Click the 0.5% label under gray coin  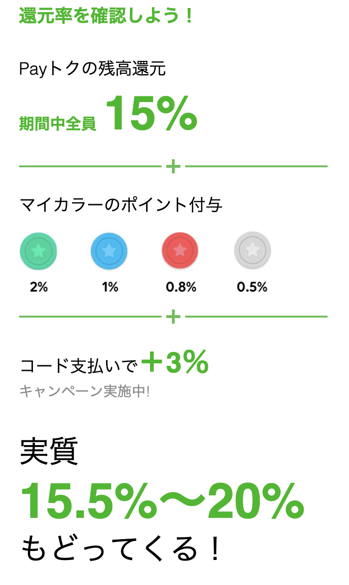pyautogui.click(x=252, y=287)
